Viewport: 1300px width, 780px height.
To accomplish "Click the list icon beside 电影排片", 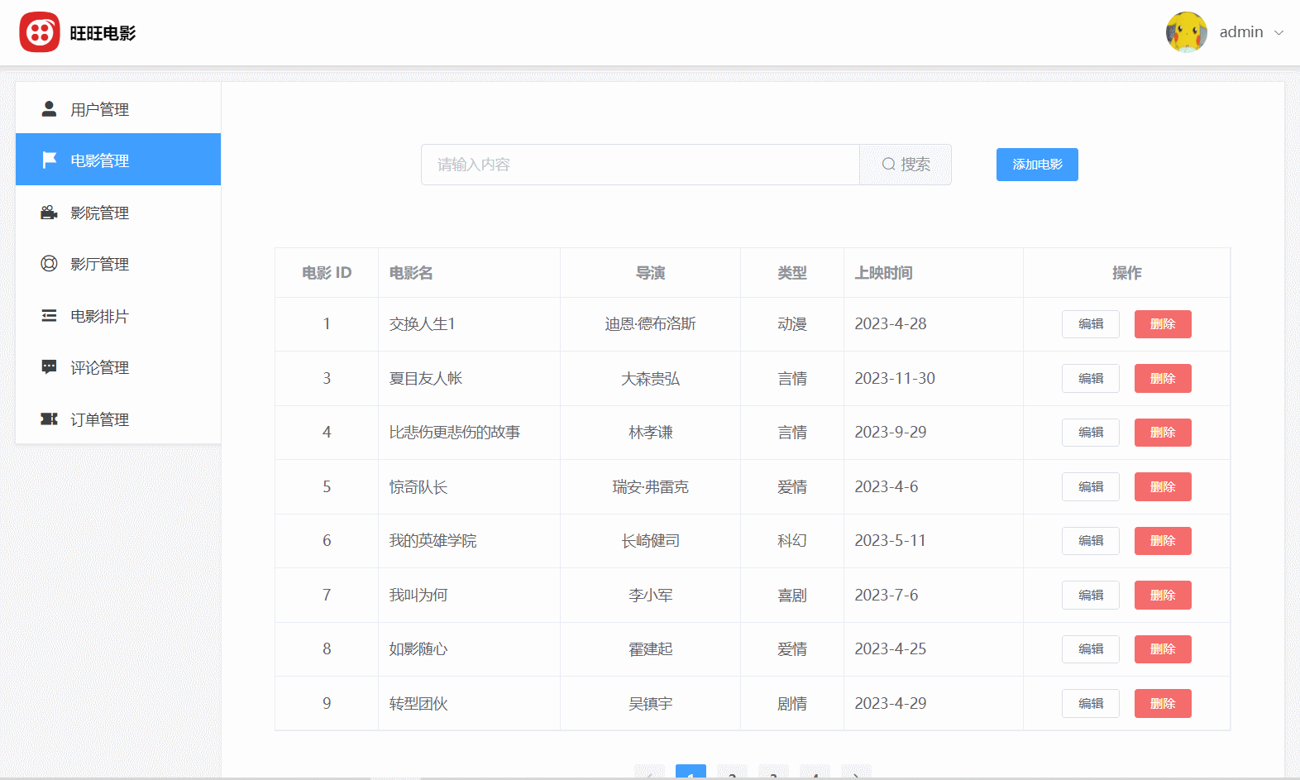I will (50, 316).
